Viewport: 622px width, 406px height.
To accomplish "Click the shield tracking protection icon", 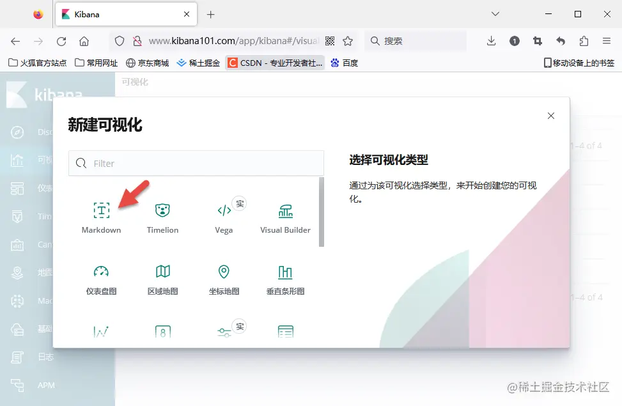I will [120, 41].
